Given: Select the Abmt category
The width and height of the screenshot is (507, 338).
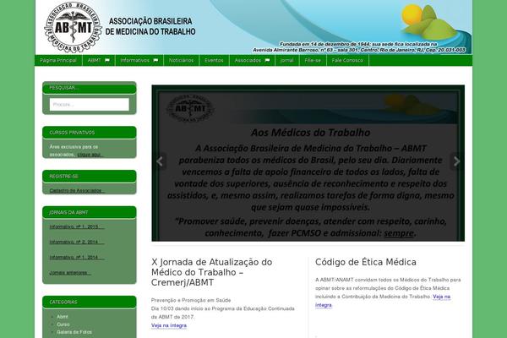Looking at the screenshot, I should pyautogui.click(x=63, y=317).
